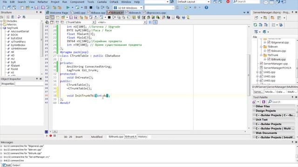Screen dimensions: 298x167
Task: Switch to the Welcome Page tab
Action: tap(57, 13)
